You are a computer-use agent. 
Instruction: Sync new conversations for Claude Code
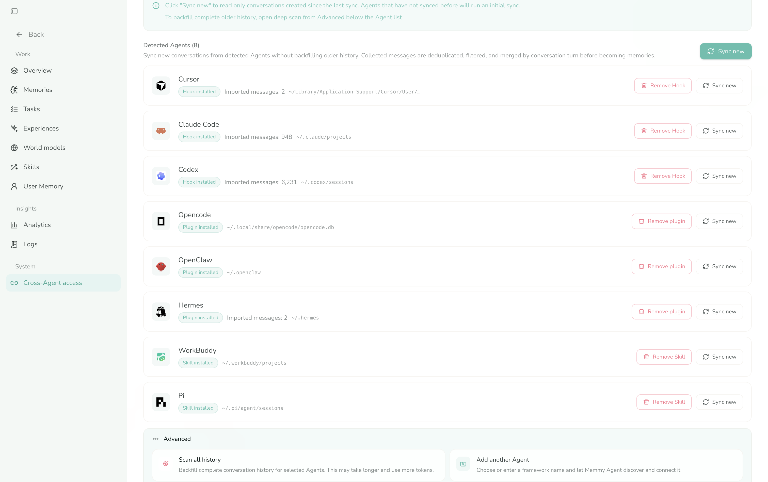point(719,131)
